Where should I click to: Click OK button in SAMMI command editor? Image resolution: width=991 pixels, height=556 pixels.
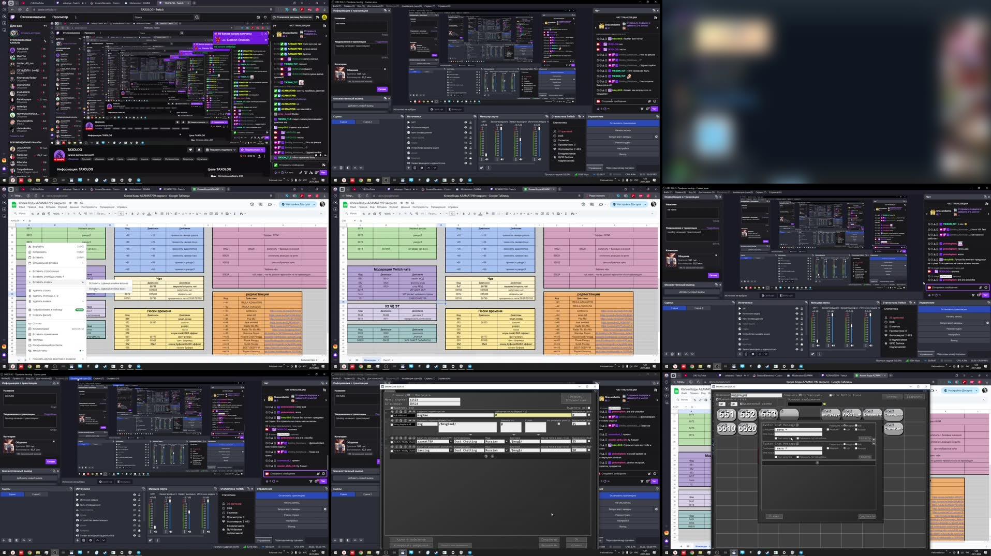(x=576, y=539)
